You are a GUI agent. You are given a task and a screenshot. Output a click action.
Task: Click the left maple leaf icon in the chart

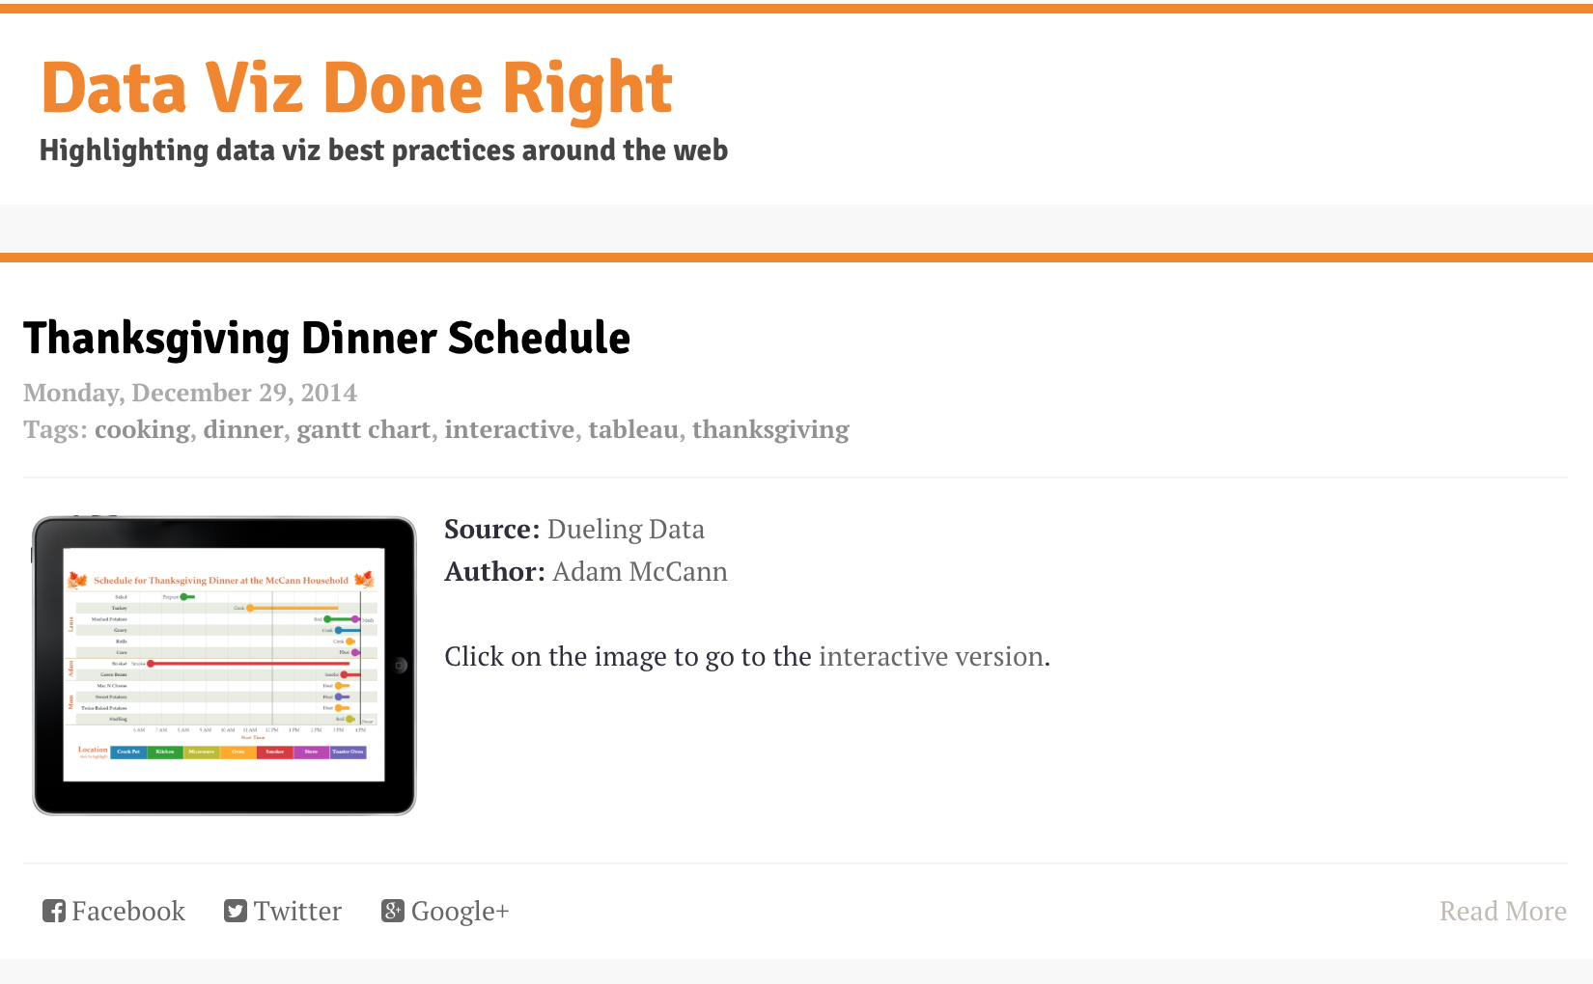77,580
